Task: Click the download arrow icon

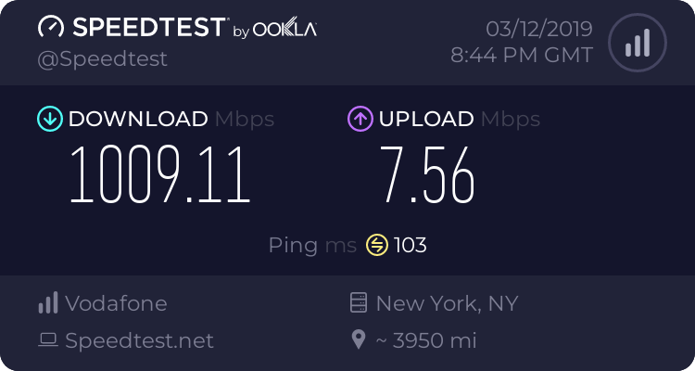Action: tap(49, 119)
